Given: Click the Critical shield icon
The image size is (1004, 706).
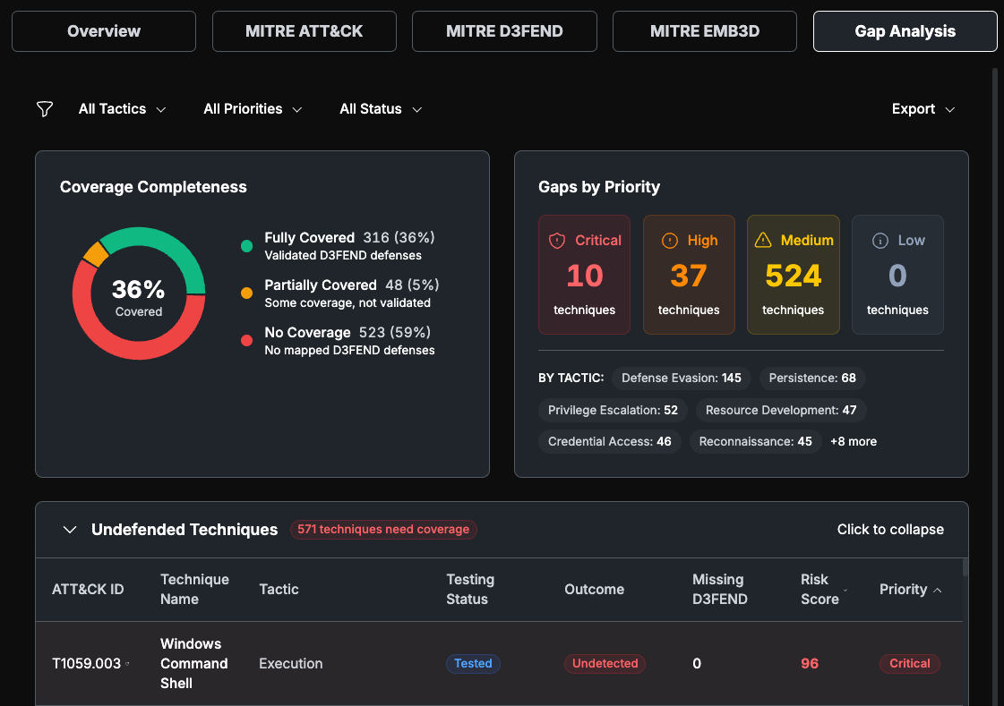Looking at the screenshot, I should point(557,241).
